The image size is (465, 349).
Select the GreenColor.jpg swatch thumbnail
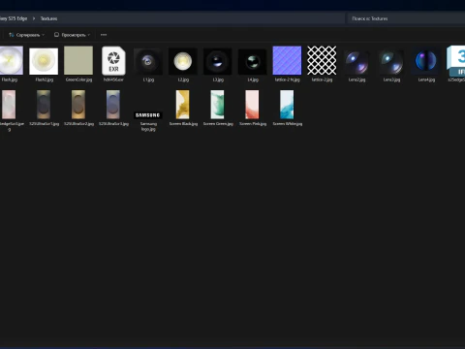tap(78, 64)
